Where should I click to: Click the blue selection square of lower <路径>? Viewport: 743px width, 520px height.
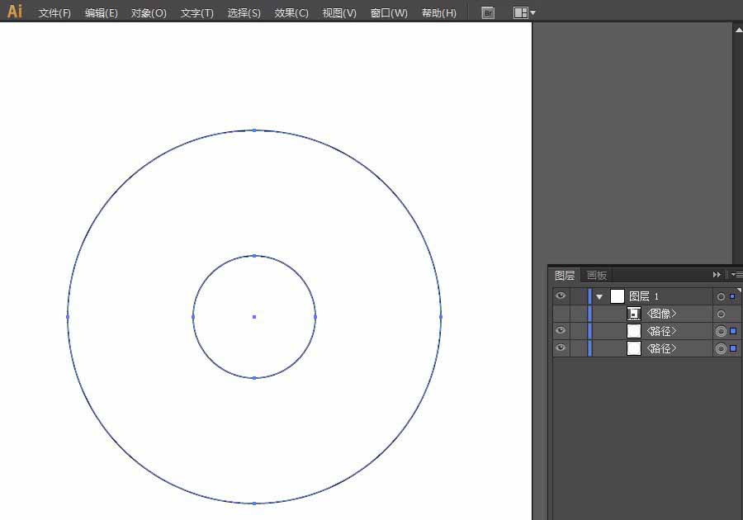[733, 348]
